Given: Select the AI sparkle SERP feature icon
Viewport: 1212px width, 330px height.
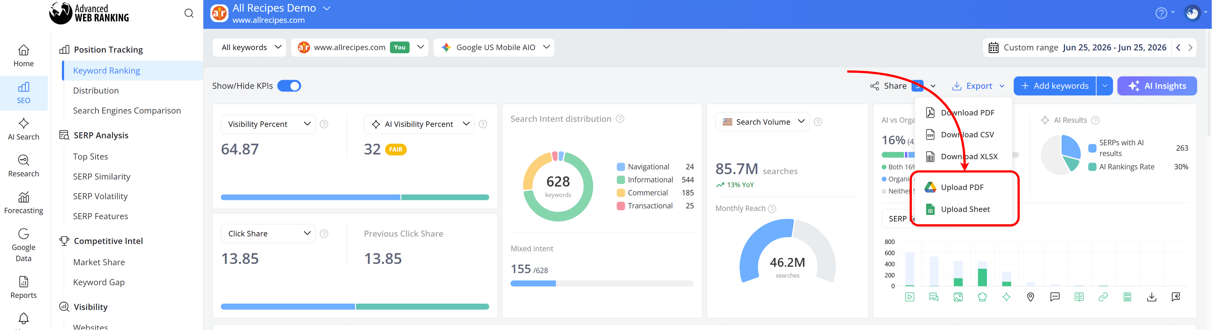Looking at the screenshot, I should click(1006, 297).
